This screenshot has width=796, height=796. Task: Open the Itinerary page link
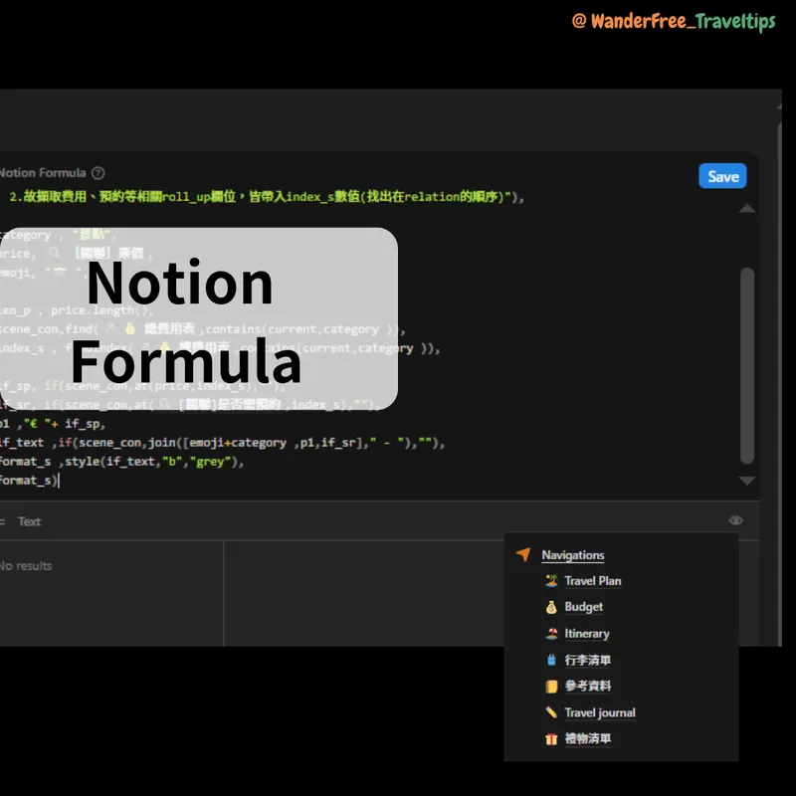[586, 634]
